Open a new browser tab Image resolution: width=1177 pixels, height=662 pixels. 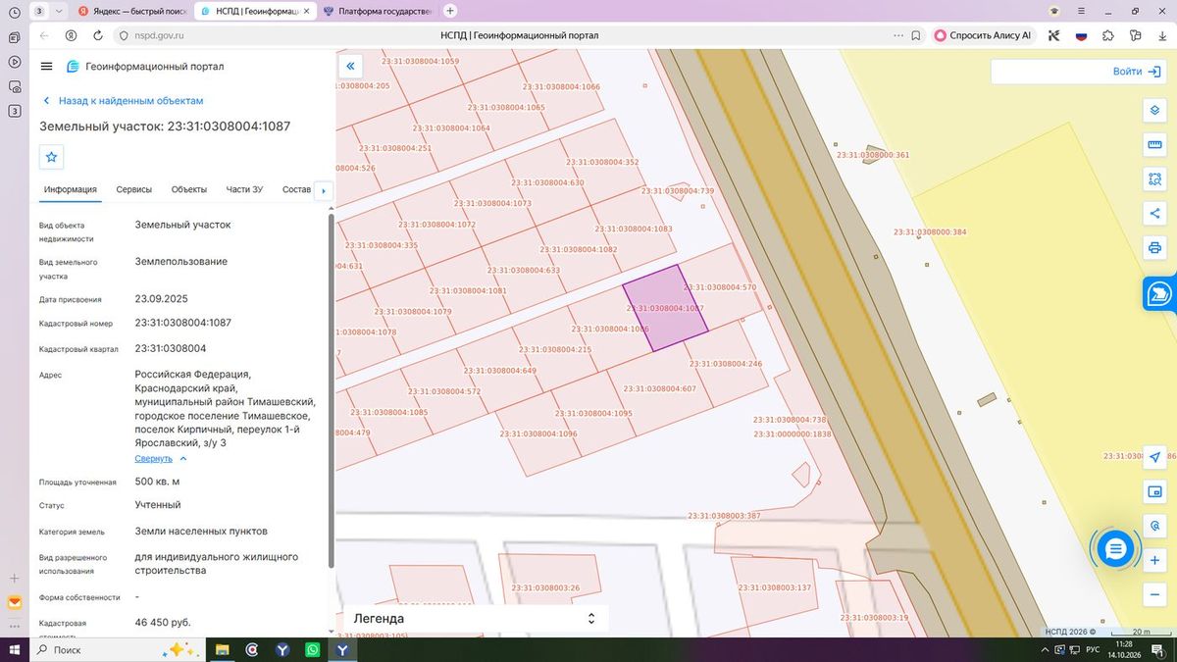click(450, 11)
